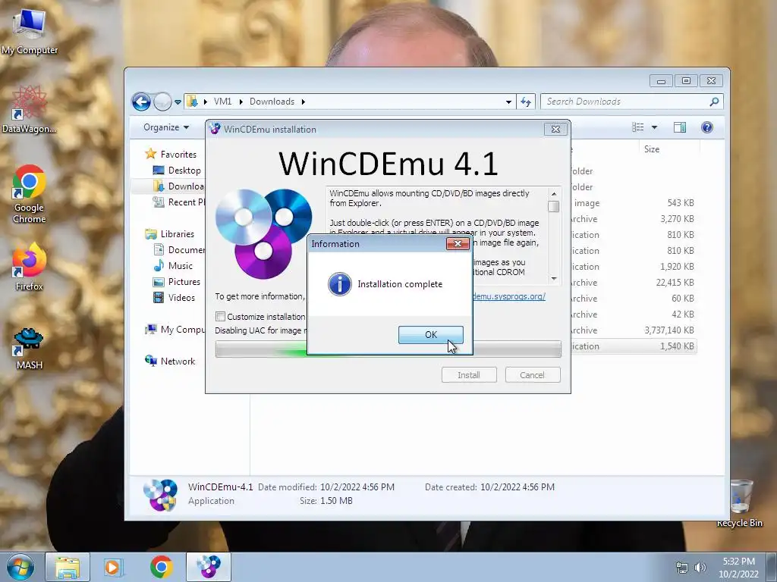Click the taskbar clock showing 5:32 PM
This screenshot has height=582, width=777.
coord(738,568)
